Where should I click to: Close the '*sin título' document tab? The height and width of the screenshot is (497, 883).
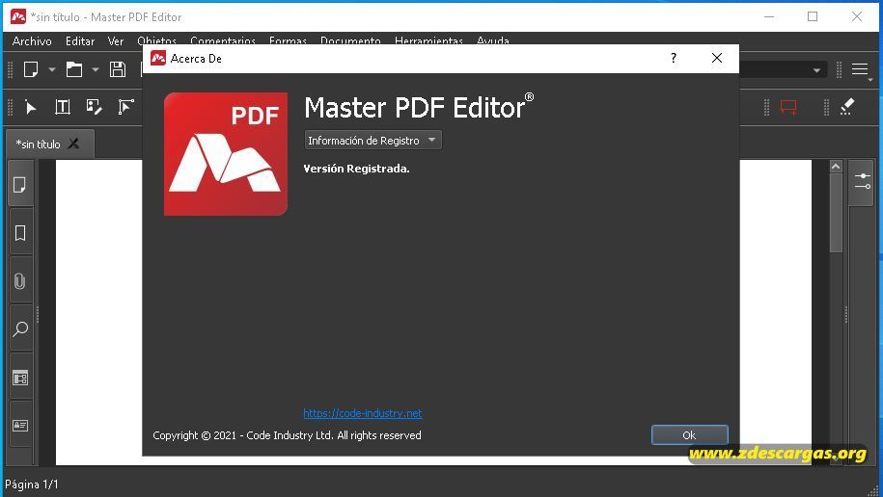point(73,144)
